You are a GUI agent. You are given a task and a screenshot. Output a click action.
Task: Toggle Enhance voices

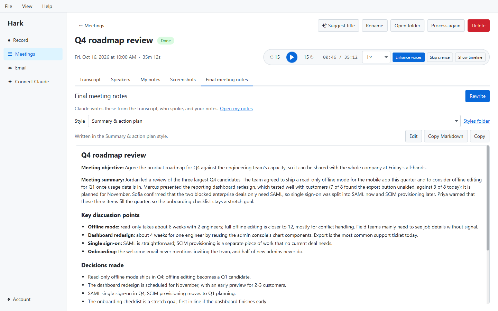pyautogui.click(x=408, y=57)
